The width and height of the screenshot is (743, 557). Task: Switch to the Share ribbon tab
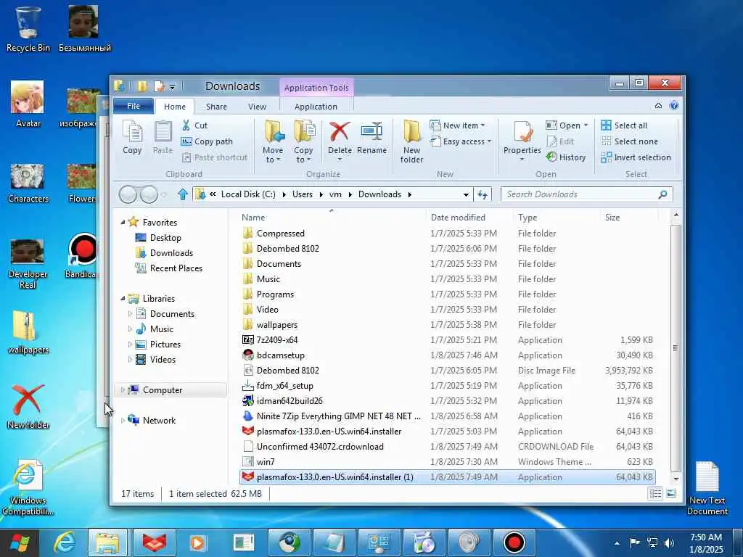click(216, 107)
